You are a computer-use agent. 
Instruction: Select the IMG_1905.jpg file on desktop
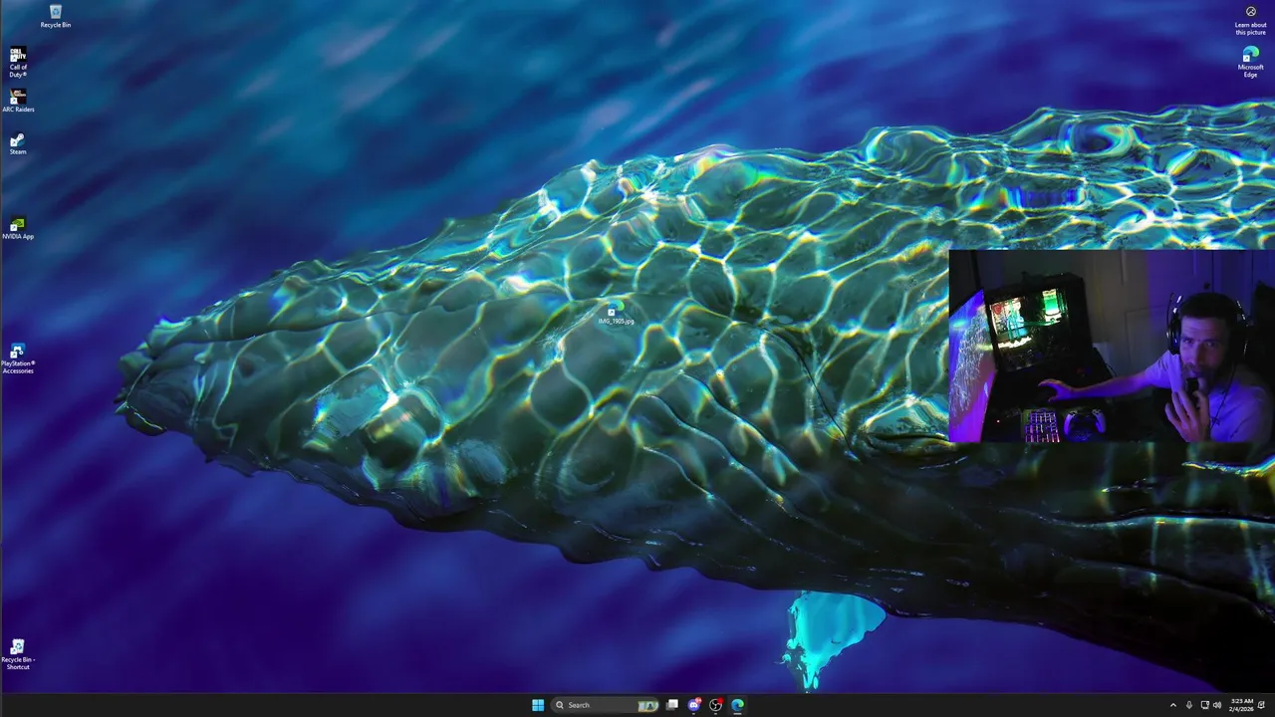pos(615,315)
